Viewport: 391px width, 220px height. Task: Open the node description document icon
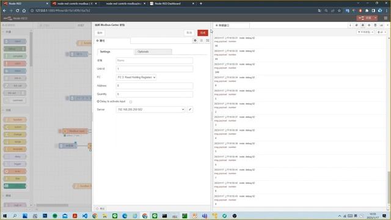point(201,40)
